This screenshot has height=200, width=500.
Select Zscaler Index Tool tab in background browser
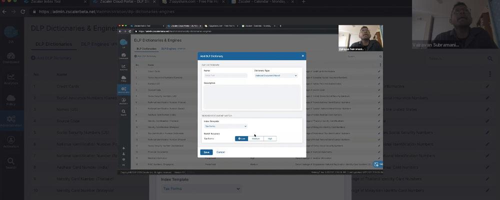tap(55, 2)
